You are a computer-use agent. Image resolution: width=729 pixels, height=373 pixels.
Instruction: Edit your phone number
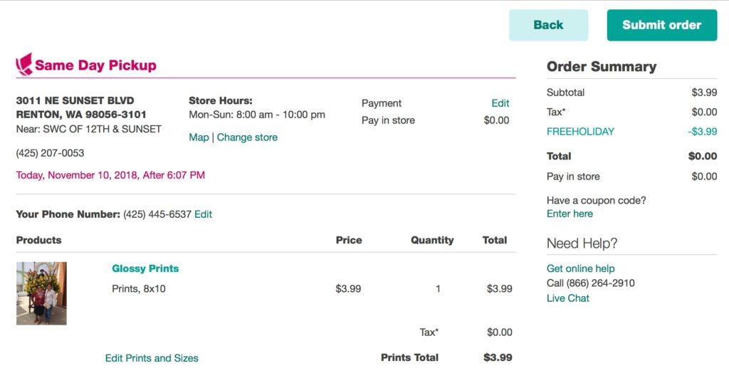(203, 214)
